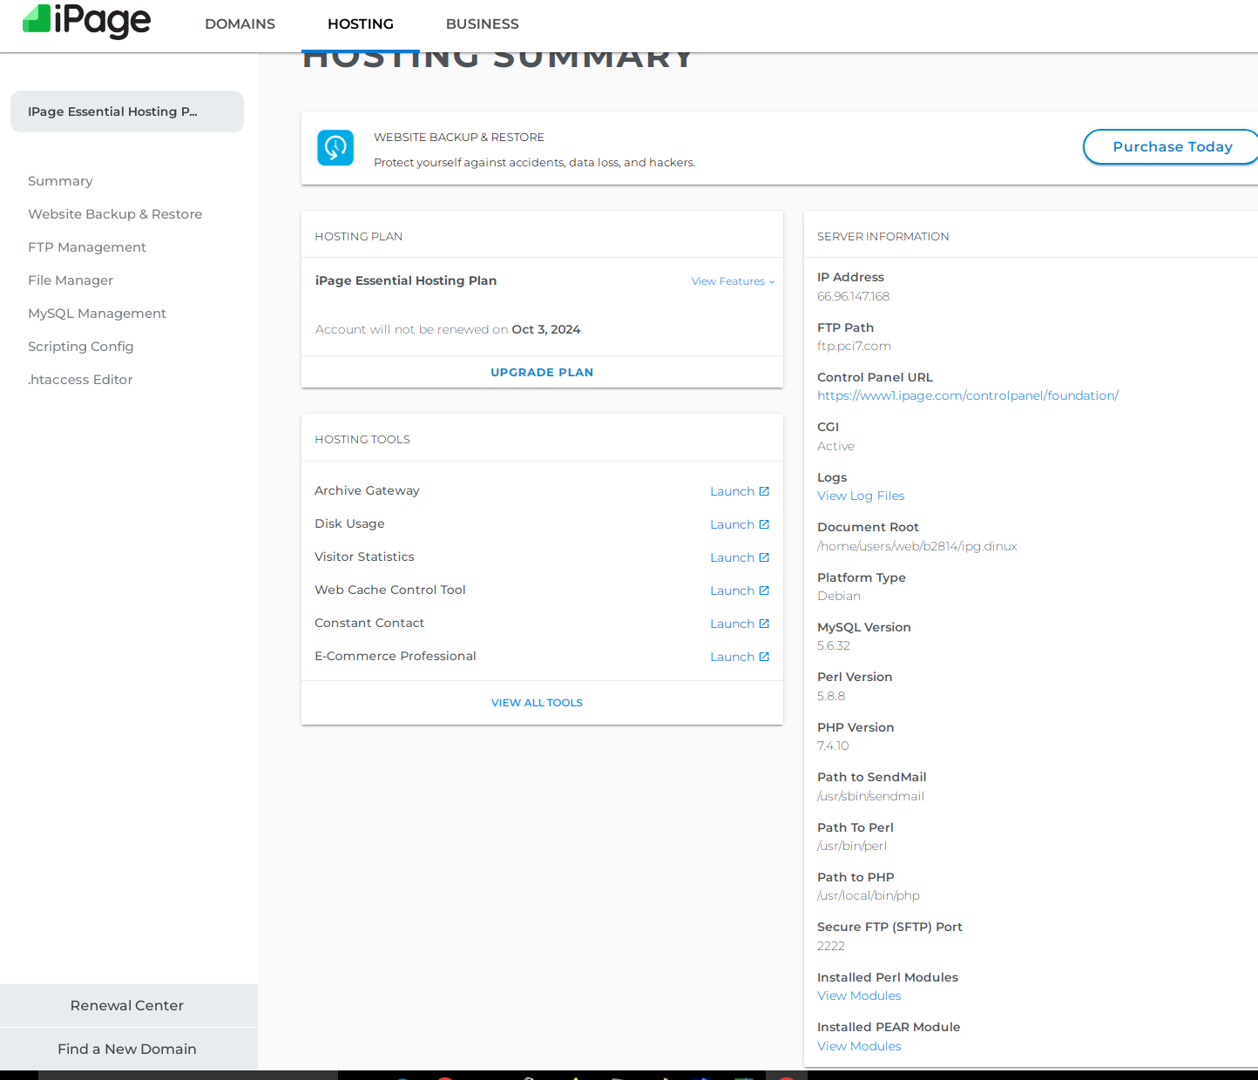Click Archive Gateway launch external icon
This screenshot has height=1080, width=1258.
[x=764, y=491]
